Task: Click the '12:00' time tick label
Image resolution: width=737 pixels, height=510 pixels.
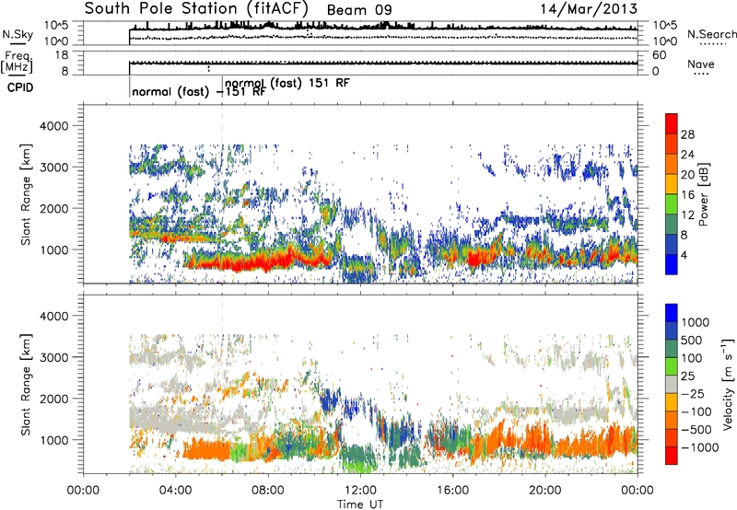Action: point(360,491)
